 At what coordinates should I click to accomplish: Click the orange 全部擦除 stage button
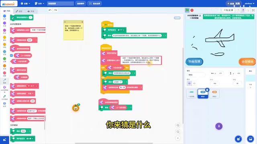pos(247,62)
